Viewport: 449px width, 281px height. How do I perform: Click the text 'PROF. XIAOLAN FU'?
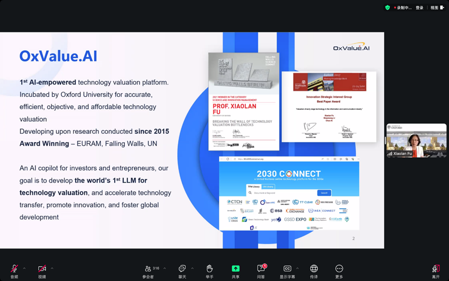235,109
